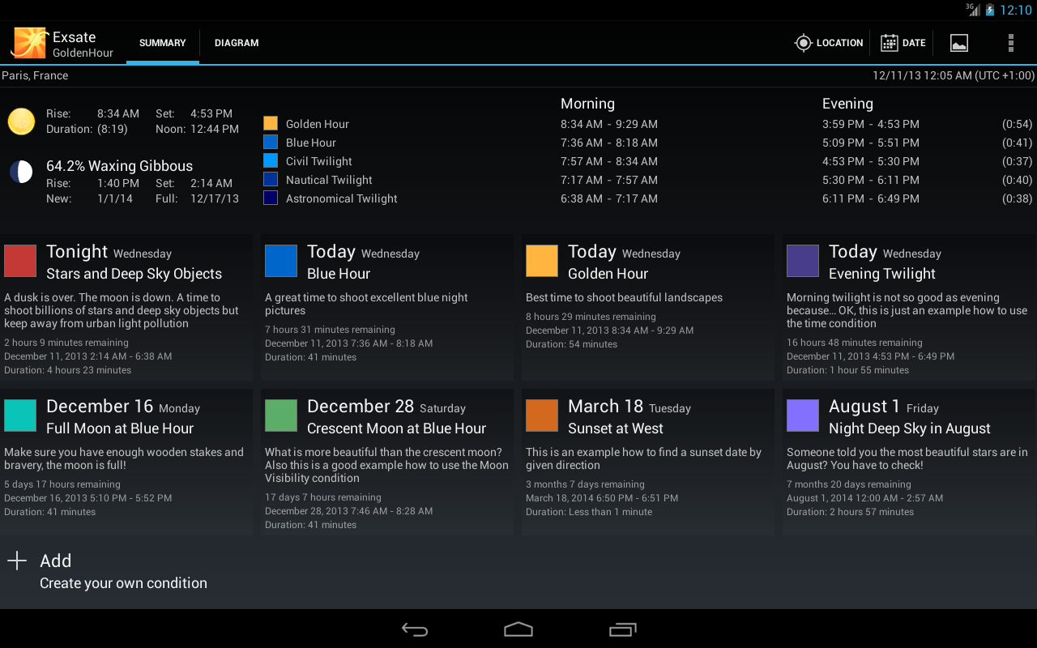This screenshot has height=648, width=1037.
Task: Tap the 64.2% Waxing Gibbous text
Action: pos(119,166)
